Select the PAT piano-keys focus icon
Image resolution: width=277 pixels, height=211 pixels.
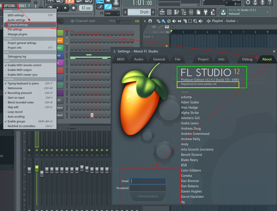click(x=167, y=27)
